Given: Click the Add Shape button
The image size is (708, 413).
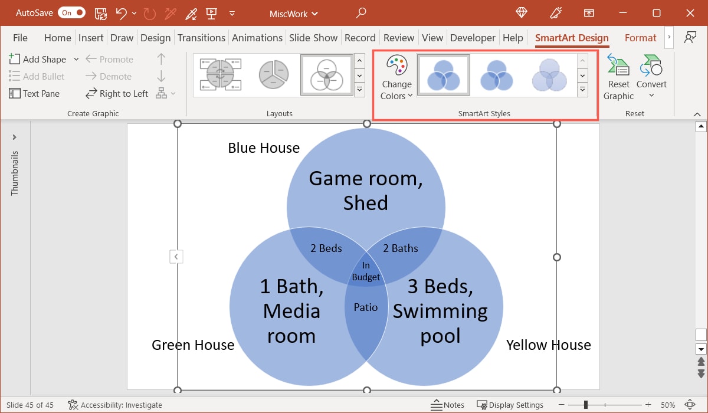Looking at the screenshot, I should coord(41,59).
